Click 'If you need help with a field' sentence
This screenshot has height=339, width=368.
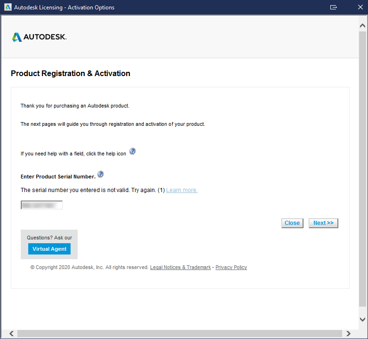tap(73, 154)
